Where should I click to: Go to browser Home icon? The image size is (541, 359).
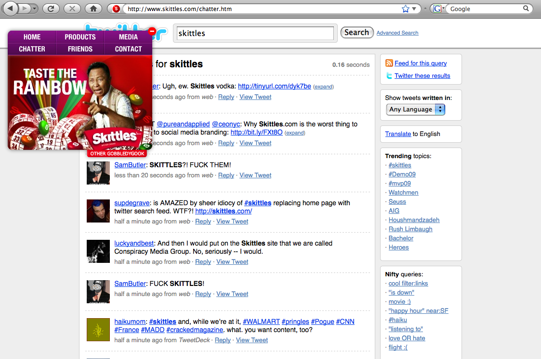(x=93, y=9)
